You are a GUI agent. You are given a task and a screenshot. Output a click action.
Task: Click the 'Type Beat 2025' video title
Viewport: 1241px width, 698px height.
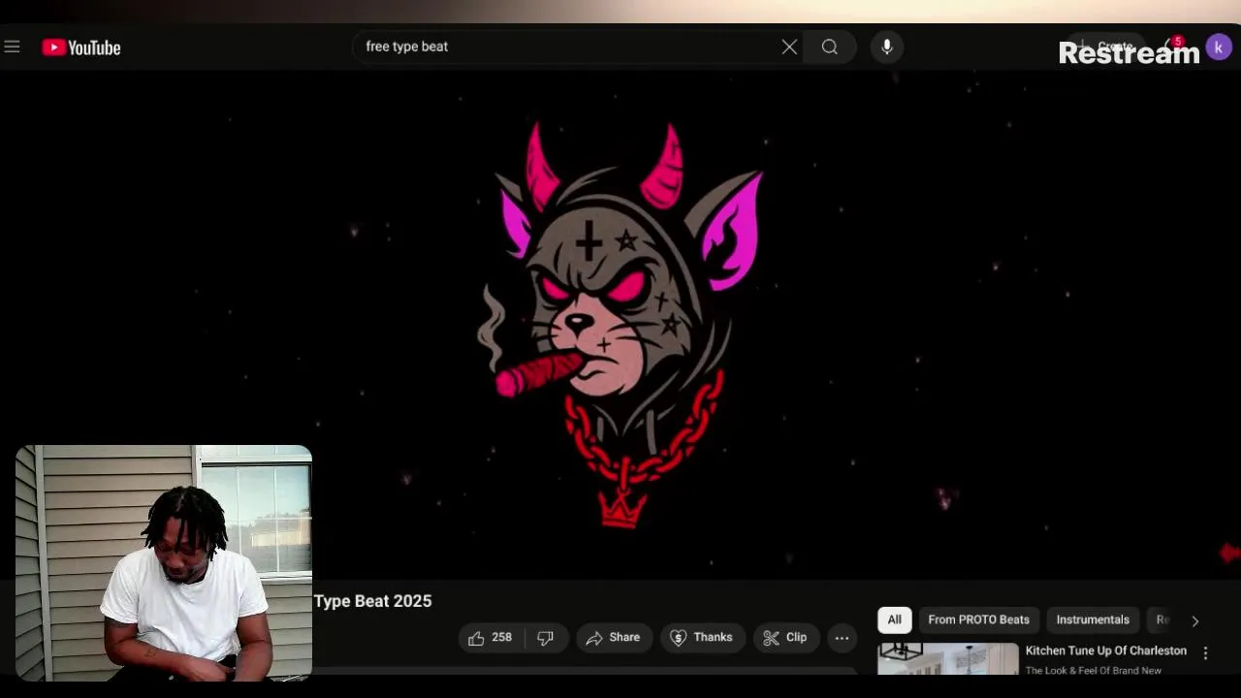click(372, 601)
